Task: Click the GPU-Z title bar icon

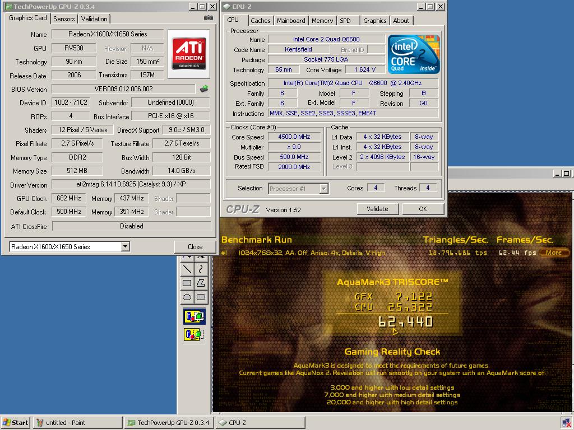Action: 8,7
